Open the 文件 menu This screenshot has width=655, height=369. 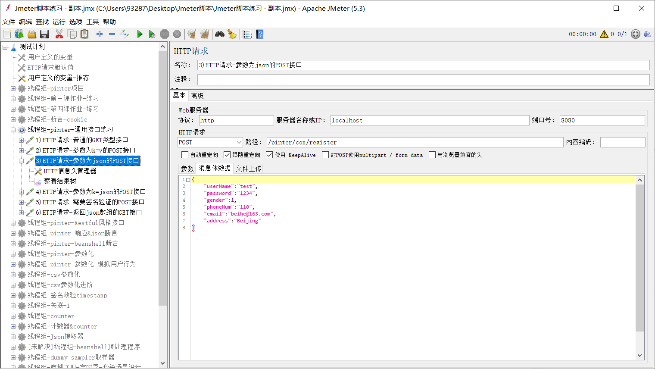coord(9,22)
